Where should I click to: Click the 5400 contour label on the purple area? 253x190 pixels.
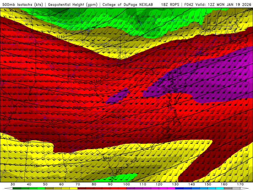(x=159, y=82)
